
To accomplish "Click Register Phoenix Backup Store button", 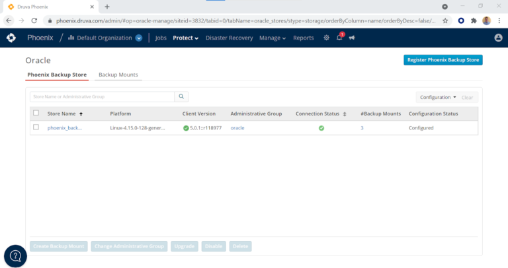I will point(443,60).
